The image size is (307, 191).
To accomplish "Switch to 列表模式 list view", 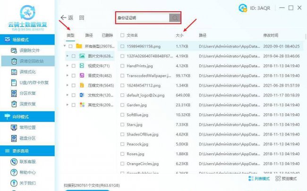I will (x=259, y=178).
